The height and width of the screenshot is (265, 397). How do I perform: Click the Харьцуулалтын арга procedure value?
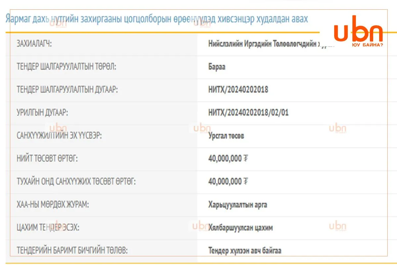(238, 205)
